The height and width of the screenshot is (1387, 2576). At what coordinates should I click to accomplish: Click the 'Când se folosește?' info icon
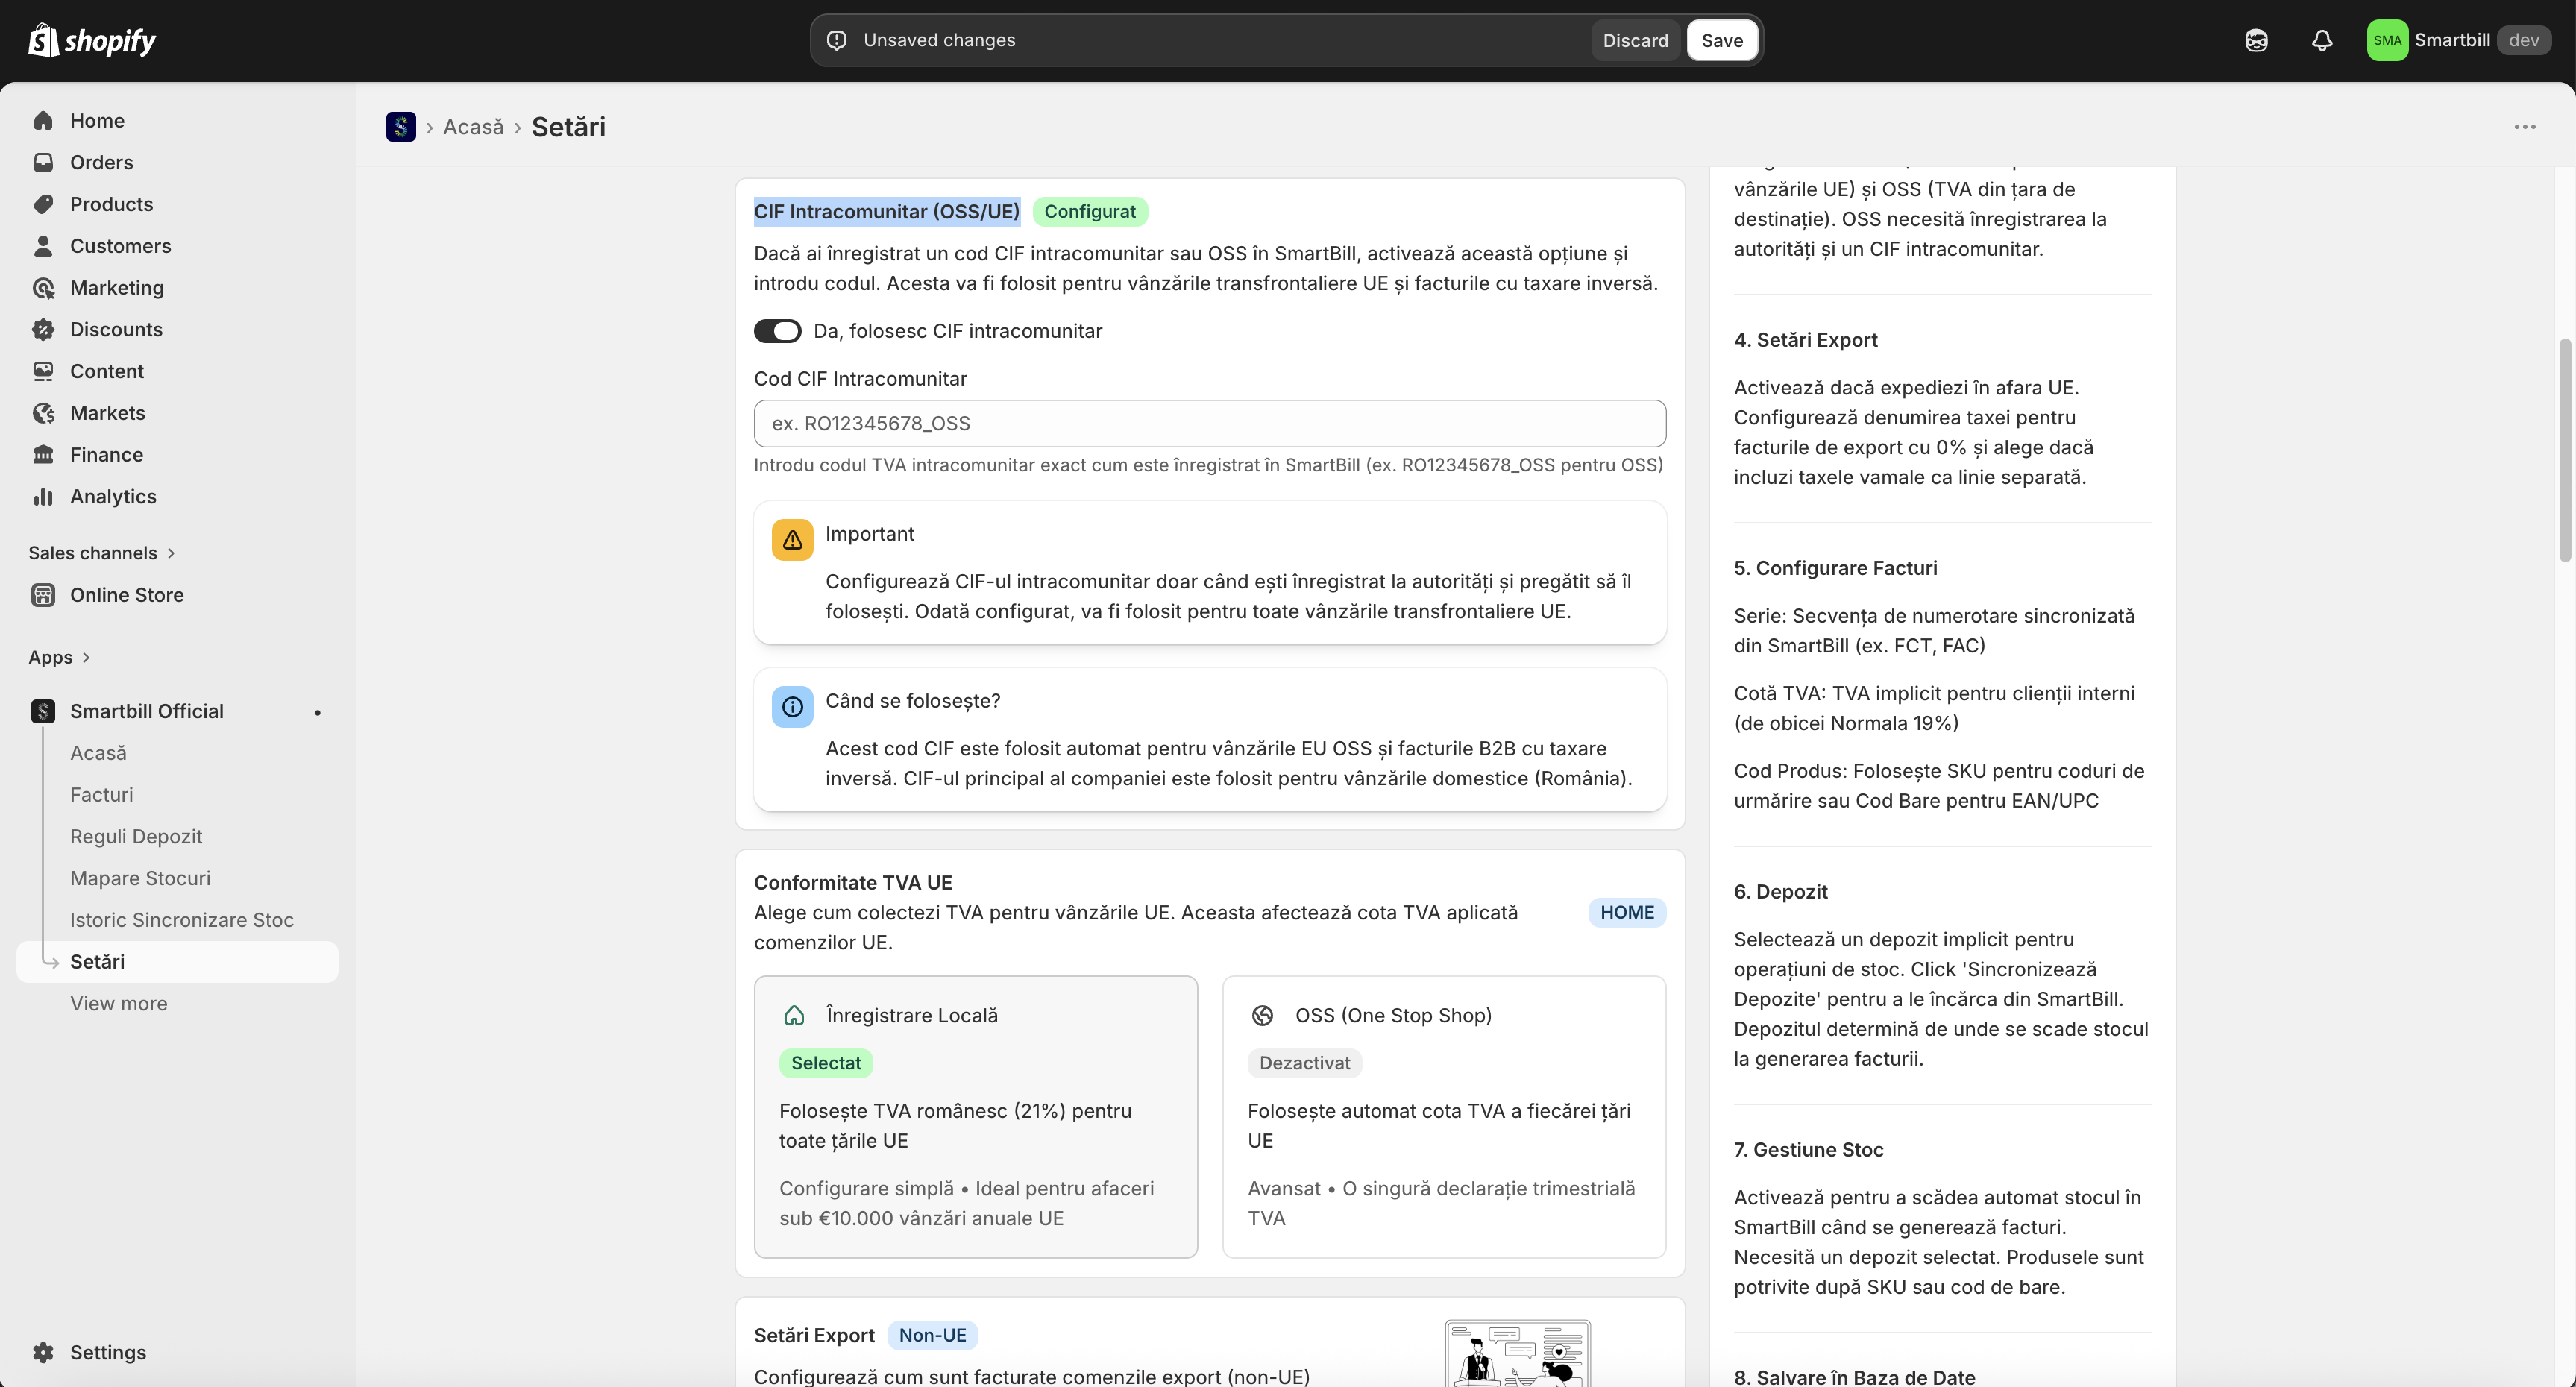[x=792, y=707]
